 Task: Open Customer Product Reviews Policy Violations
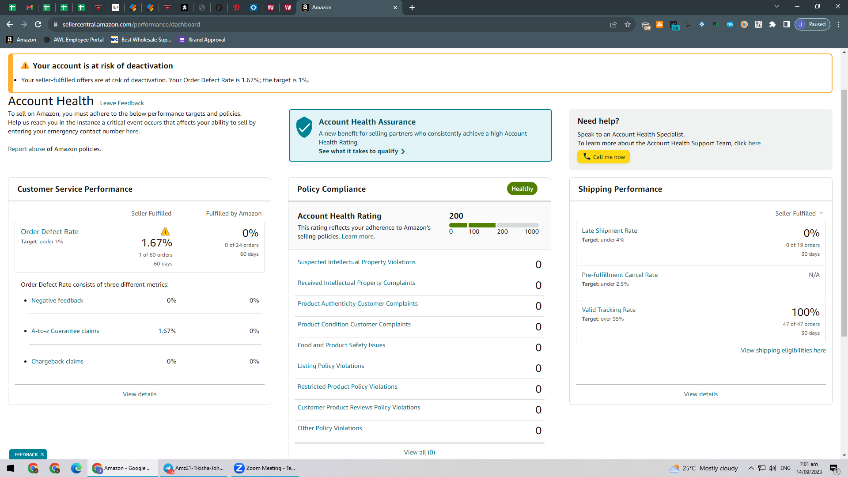[359, 407]
